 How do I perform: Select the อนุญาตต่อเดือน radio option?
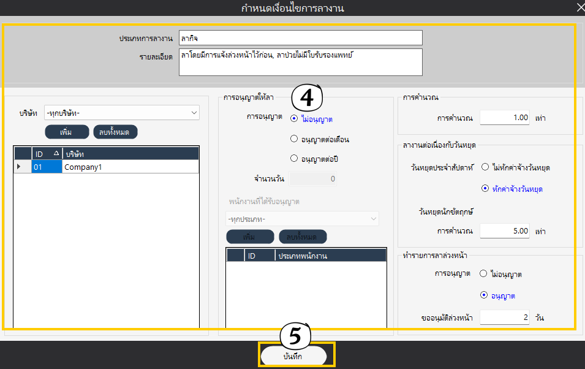click(295, 139)
